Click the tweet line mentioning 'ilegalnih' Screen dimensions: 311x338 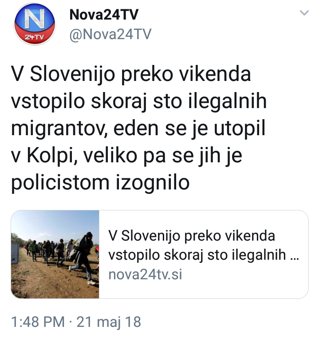coord(139,101)
